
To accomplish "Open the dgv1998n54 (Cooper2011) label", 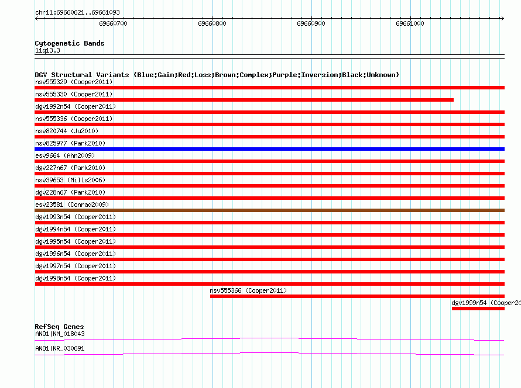I will [76, 278].
